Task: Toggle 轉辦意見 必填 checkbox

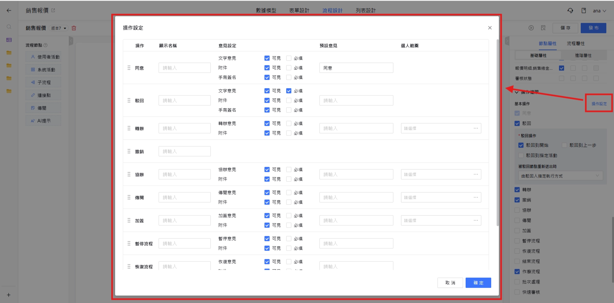Action: [289, 124]
